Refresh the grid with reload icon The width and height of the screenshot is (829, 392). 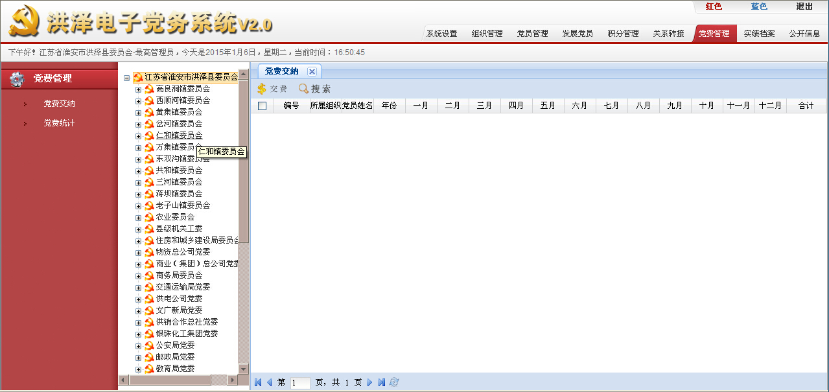coord(394,382)
